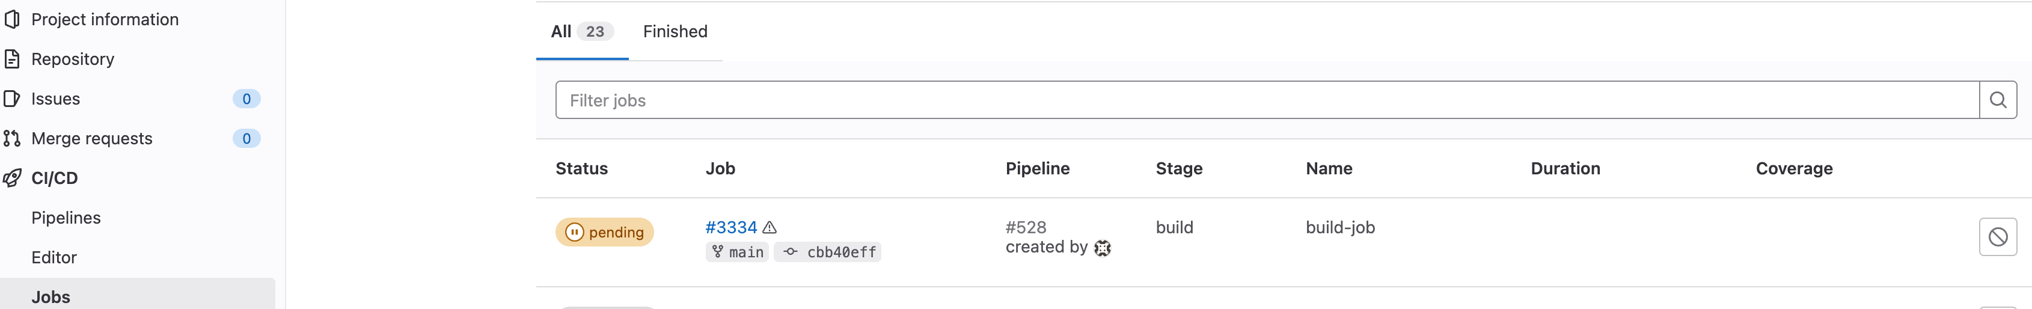Open commit cbb40eff link
The width and height of the screenshot is (2032, 309).
(841, 252)
